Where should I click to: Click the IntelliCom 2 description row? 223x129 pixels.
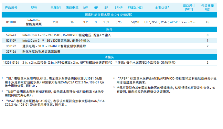(56, 41)
